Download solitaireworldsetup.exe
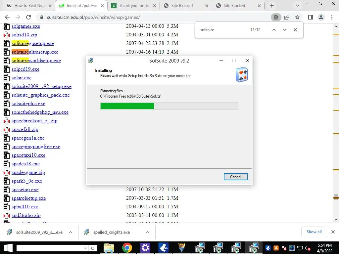 coord(36,61)
